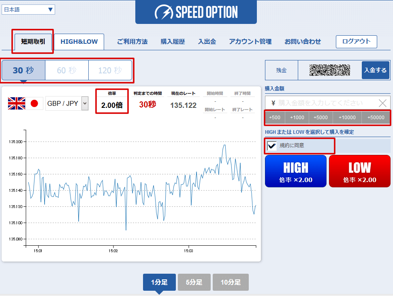Click the 残金 balance label
Screen dimensions: 393x296
click(281, 70)
